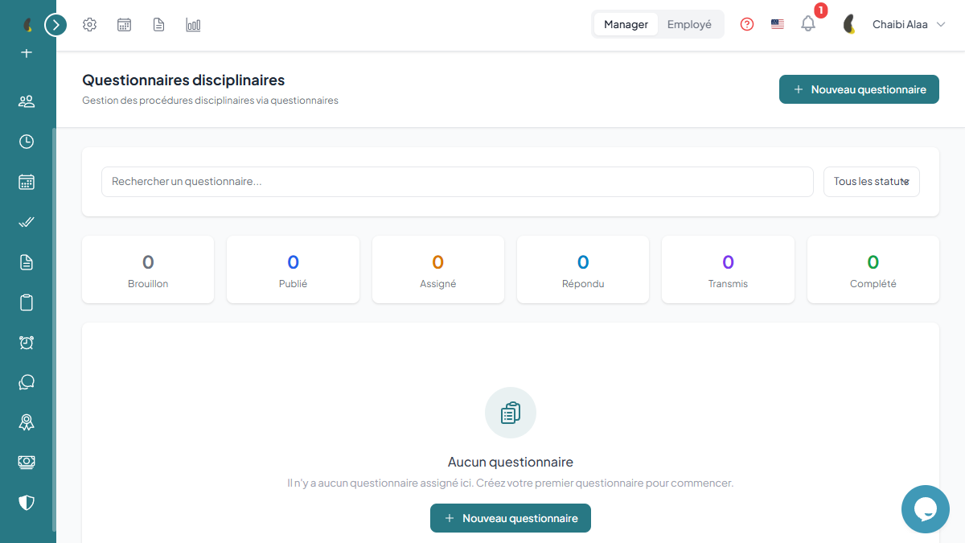The width and height of the screenshot is (965, 543).
Task: Select the Publié status card
Action: click(293, 269)
